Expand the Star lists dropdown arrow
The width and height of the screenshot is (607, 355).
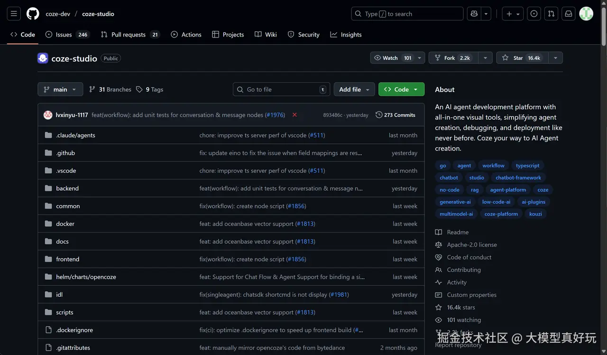pyautogui.click(x=555, y=58)
